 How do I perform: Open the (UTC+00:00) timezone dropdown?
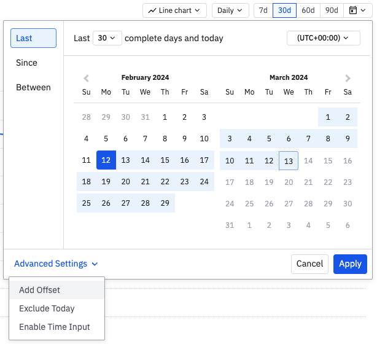click(x=324, y=38)
